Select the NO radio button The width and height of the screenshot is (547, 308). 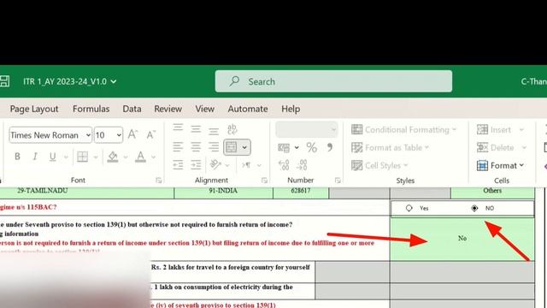coord(474,208)
